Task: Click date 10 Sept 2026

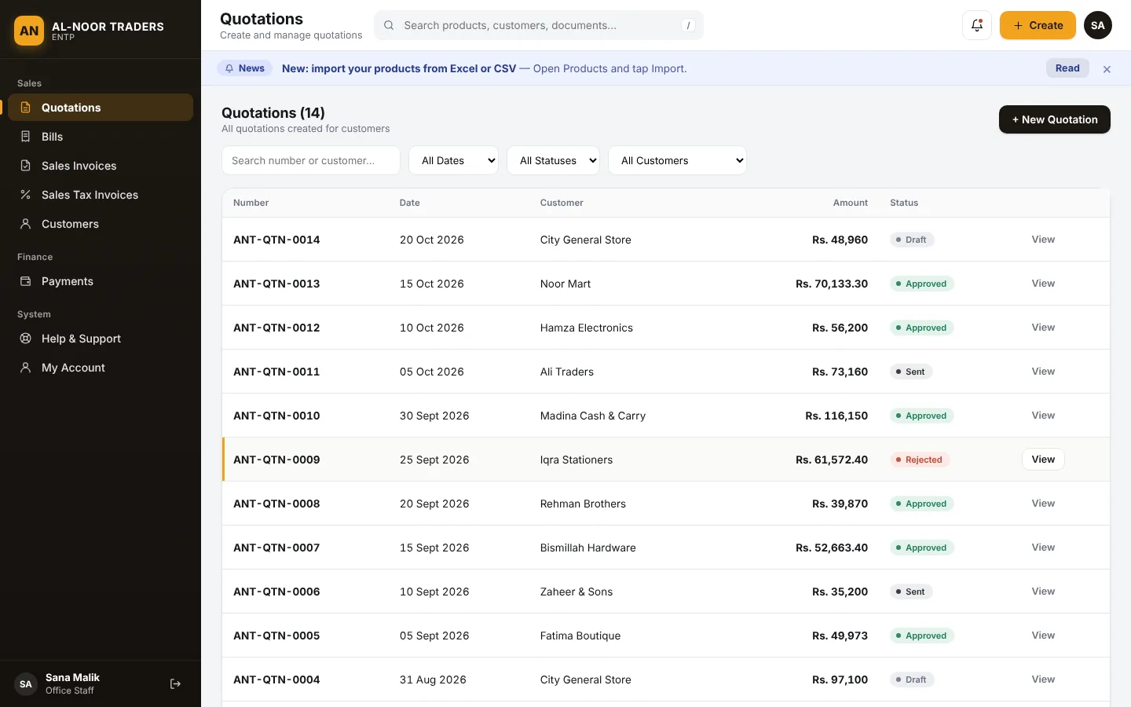Action: [434, 592]
